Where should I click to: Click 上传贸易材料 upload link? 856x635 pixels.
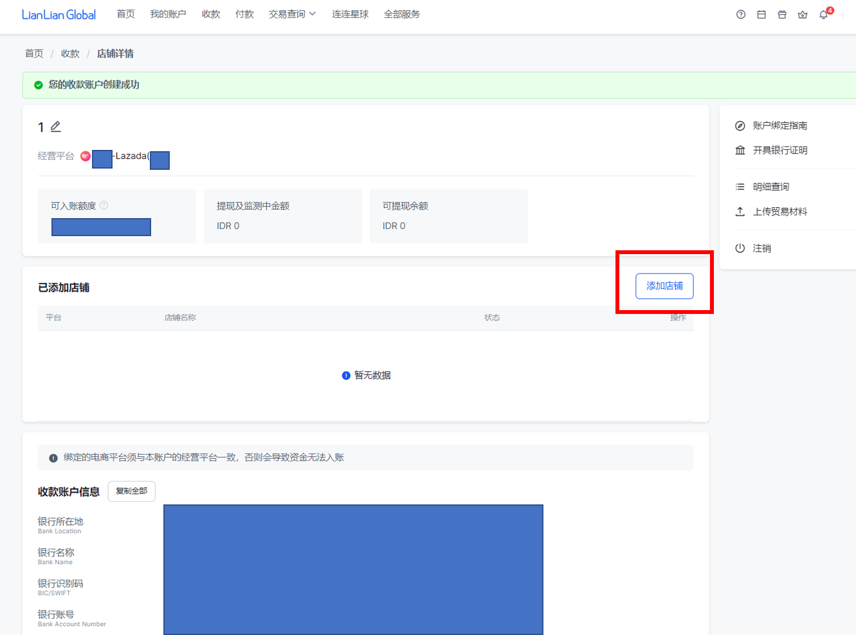point(779,212)
